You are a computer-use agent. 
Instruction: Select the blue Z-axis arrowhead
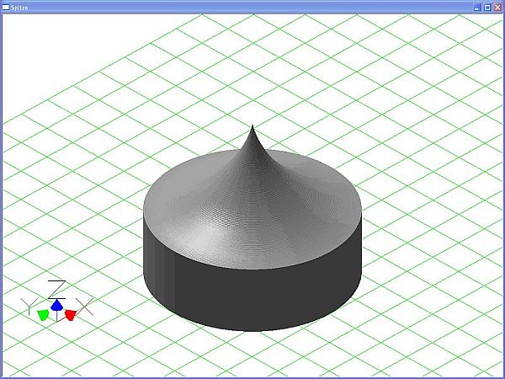click(56, 304)
